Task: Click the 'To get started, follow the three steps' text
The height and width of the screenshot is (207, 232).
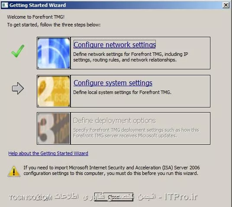Action: coord(54,25)
